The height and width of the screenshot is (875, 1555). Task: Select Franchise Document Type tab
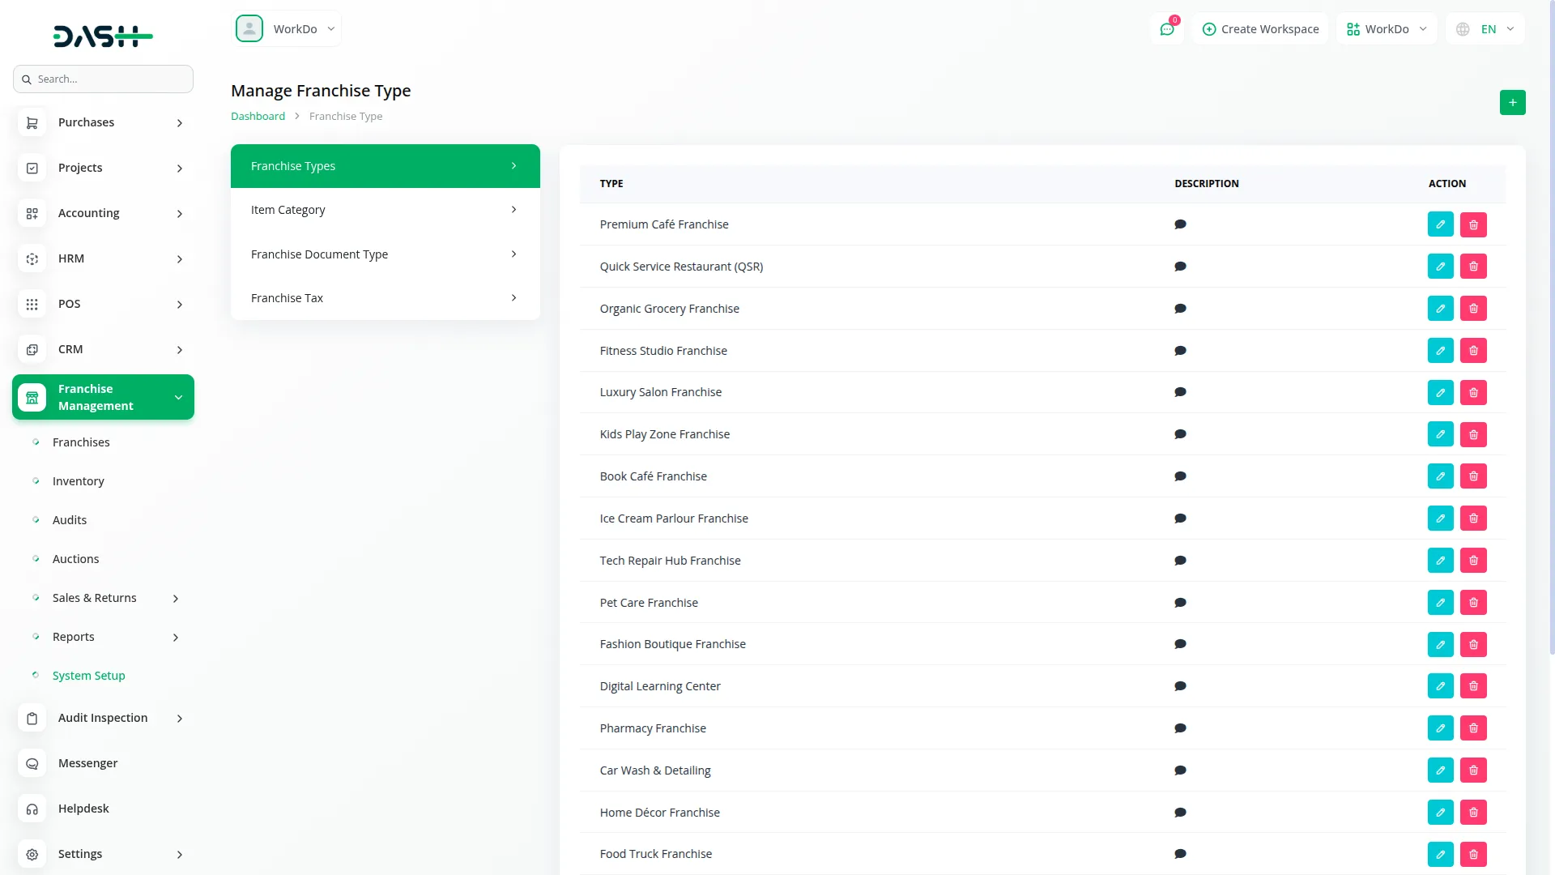[385, 254]
